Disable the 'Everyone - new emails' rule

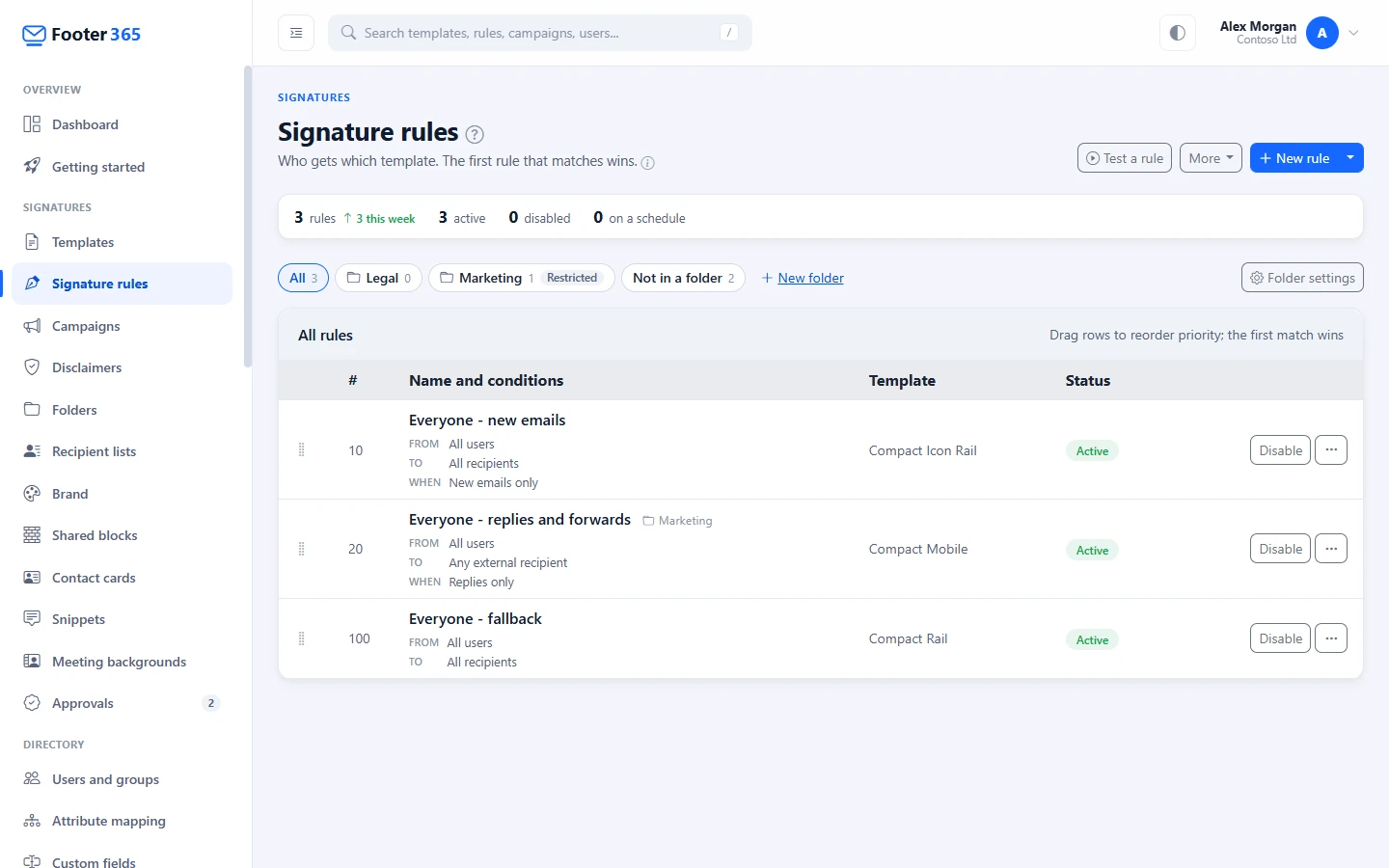[x=1280, y=450]
